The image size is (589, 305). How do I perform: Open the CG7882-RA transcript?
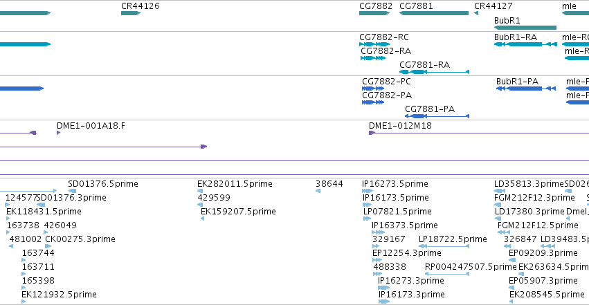point(373,58)
